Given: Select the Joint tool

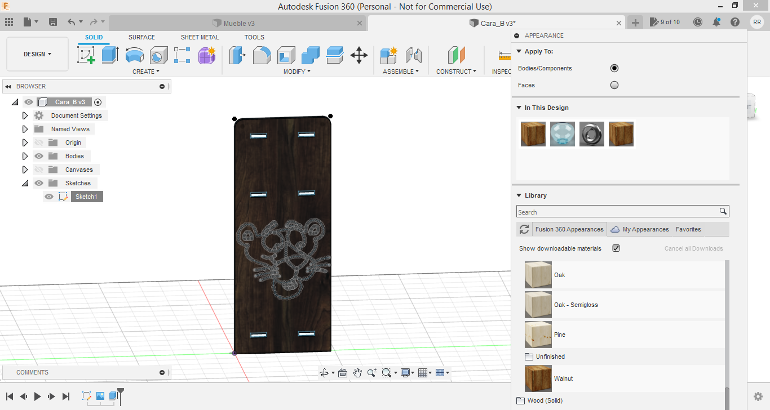Looking at the screenshot, I should (414, 55).
